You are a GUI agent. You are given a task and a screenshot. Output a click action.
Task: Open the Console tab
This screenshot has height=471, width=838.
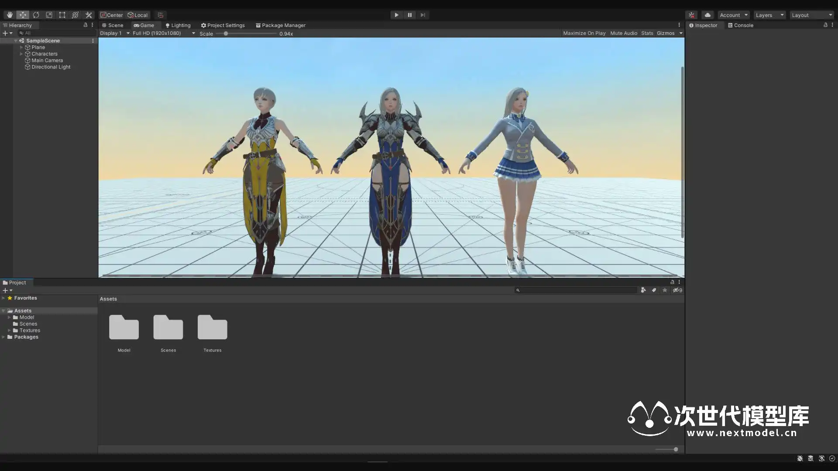[x=740, y=25]
